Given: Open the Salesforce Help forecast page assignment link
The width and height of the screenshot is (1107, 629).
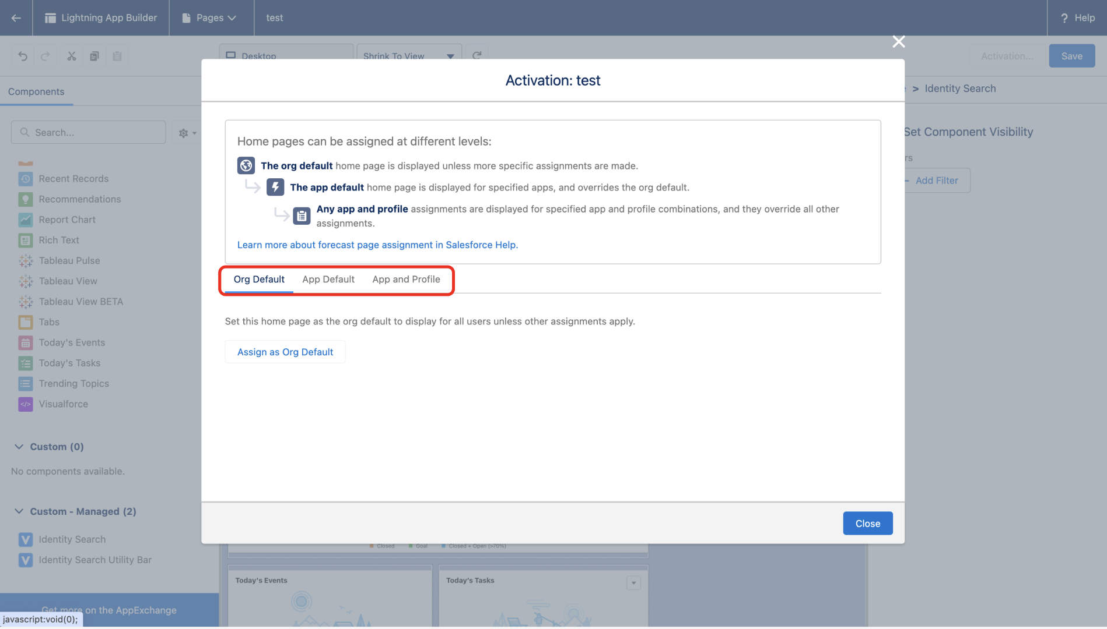Looking at the screenshot, I should coord(377,245).
